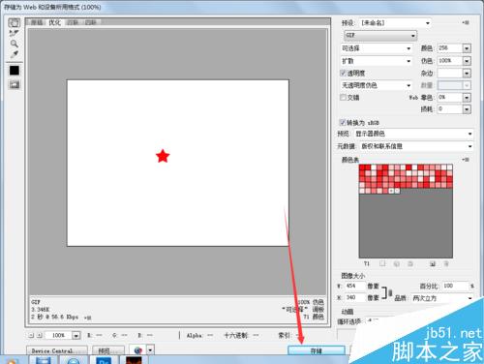Toggle slices visibility icon
The width and height of the screenshot is (484, 364).
pos(15,84)
